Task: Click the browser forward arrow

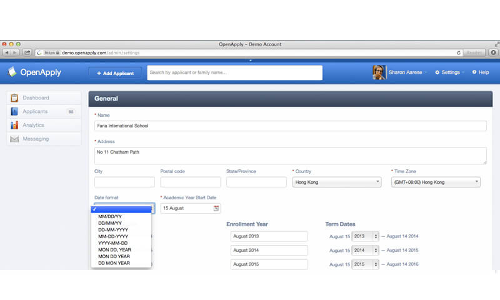Action: point(14,52)
